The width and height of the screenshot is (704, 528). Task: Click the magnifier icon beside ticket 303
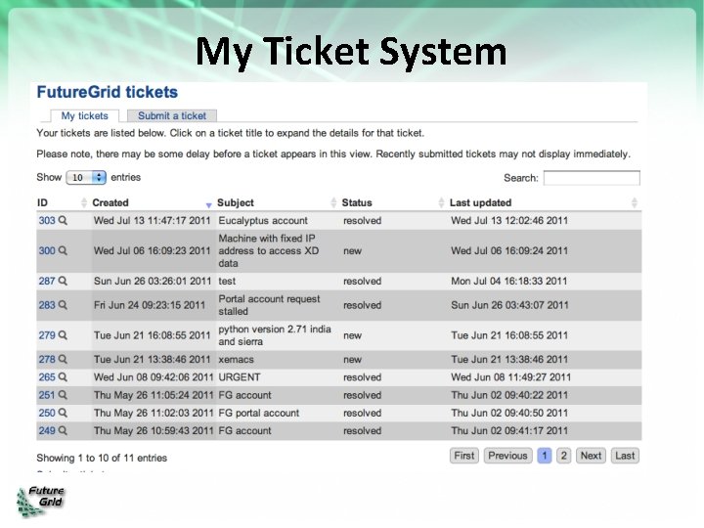64,221
